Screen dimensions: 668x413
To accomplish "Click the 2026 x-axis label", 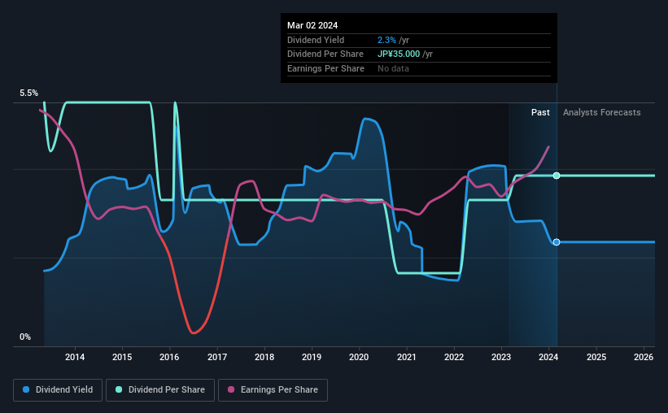I will coord(644,357).
